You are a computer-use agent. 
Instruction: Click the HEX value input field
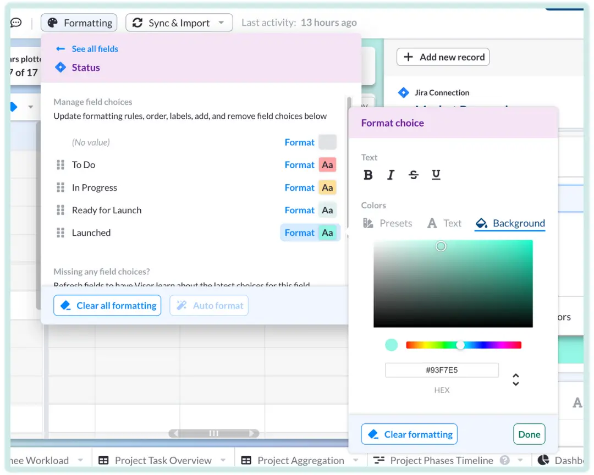pos(442,370)
